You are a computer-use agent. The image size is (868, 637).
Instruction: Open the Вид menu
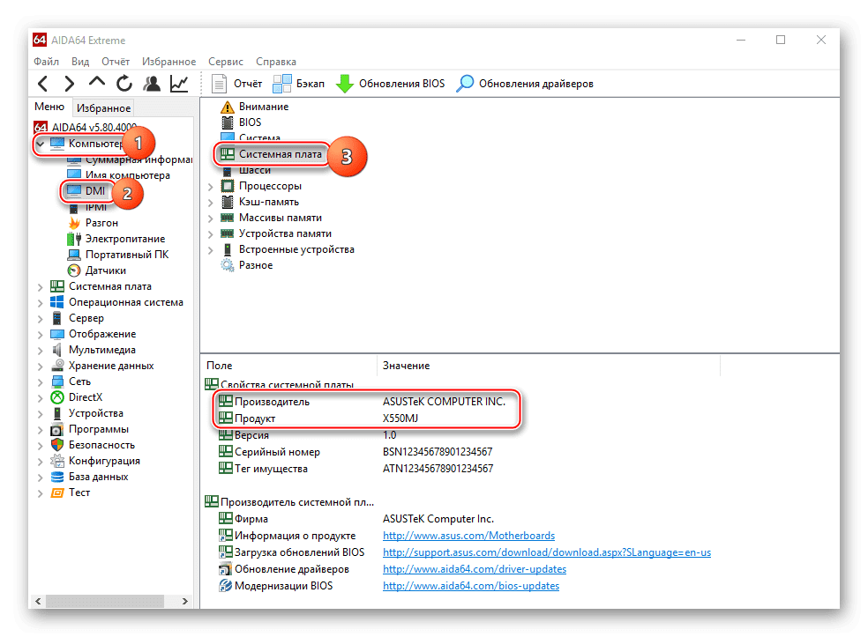[x=80, y=62]
